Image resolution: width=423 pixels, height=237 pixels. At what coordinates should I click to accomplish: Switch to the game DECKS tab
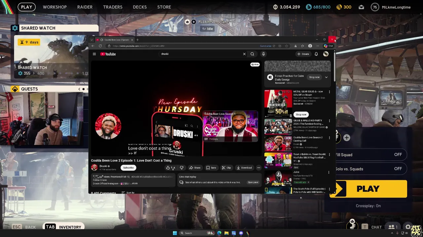click(140, 7)
